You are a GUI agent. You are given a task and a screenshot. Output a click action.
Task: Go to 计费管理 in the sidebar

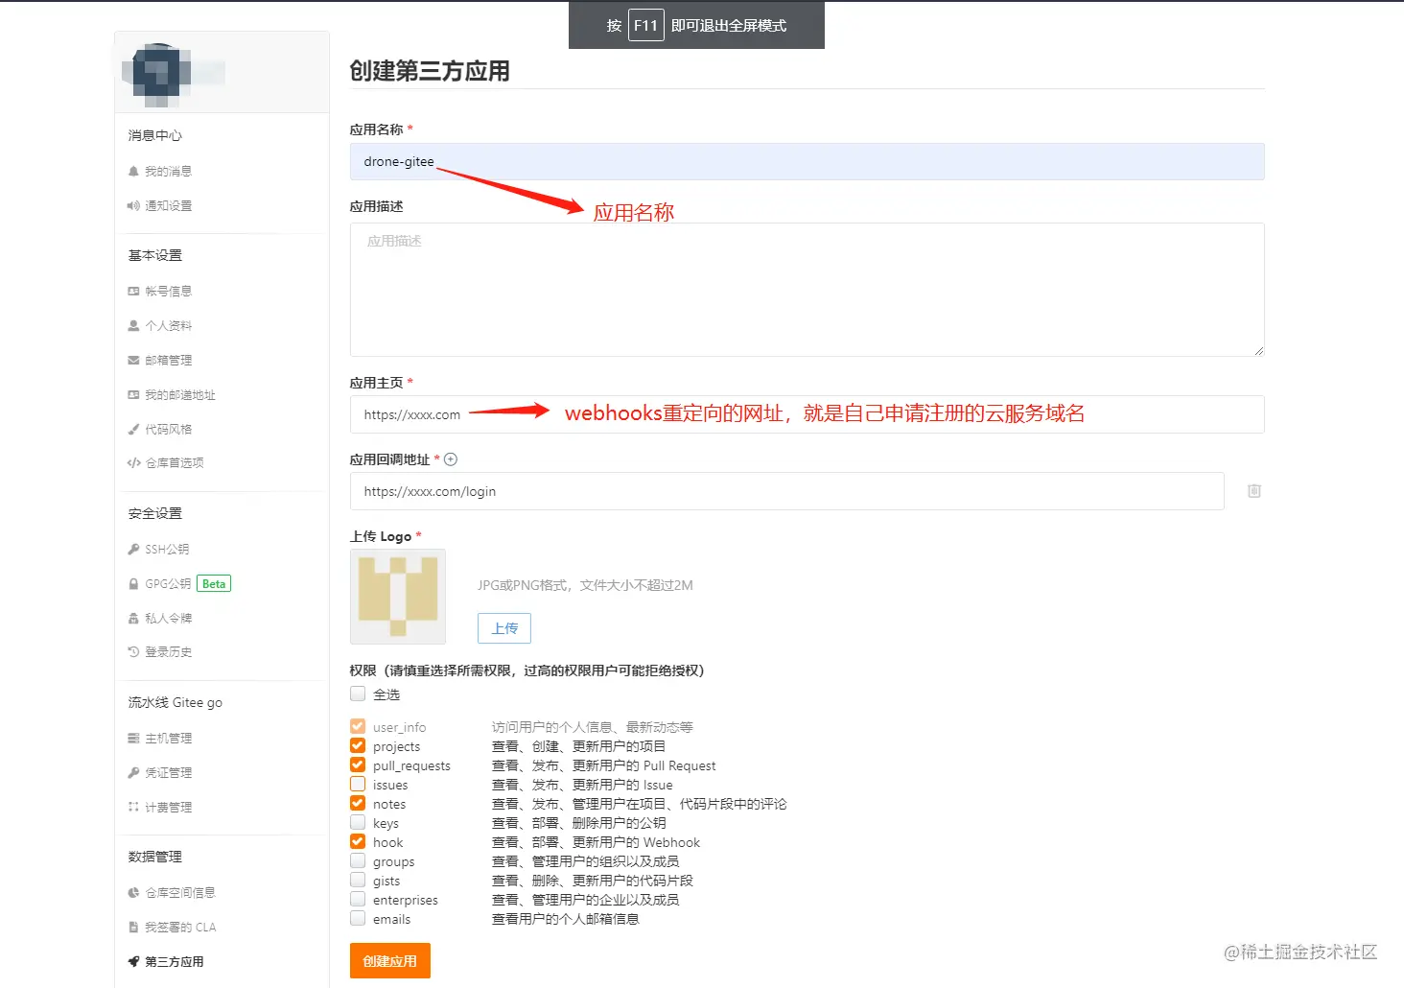point(169,808)
